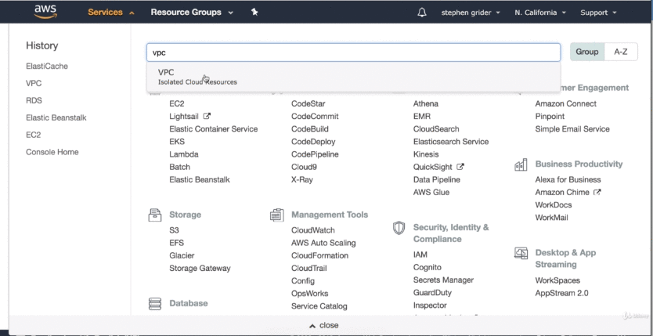Open Elastic Beanstalk from History list
Screen dimensions: 653x336
[x=56, y=117]
